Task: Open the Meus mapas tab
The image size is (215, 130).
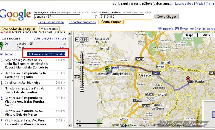Action: (49, 29)
